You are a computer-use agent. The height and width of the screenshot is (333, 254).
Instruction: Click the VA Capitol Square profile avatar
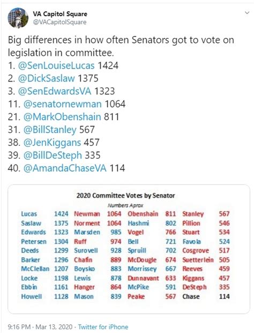18,18
